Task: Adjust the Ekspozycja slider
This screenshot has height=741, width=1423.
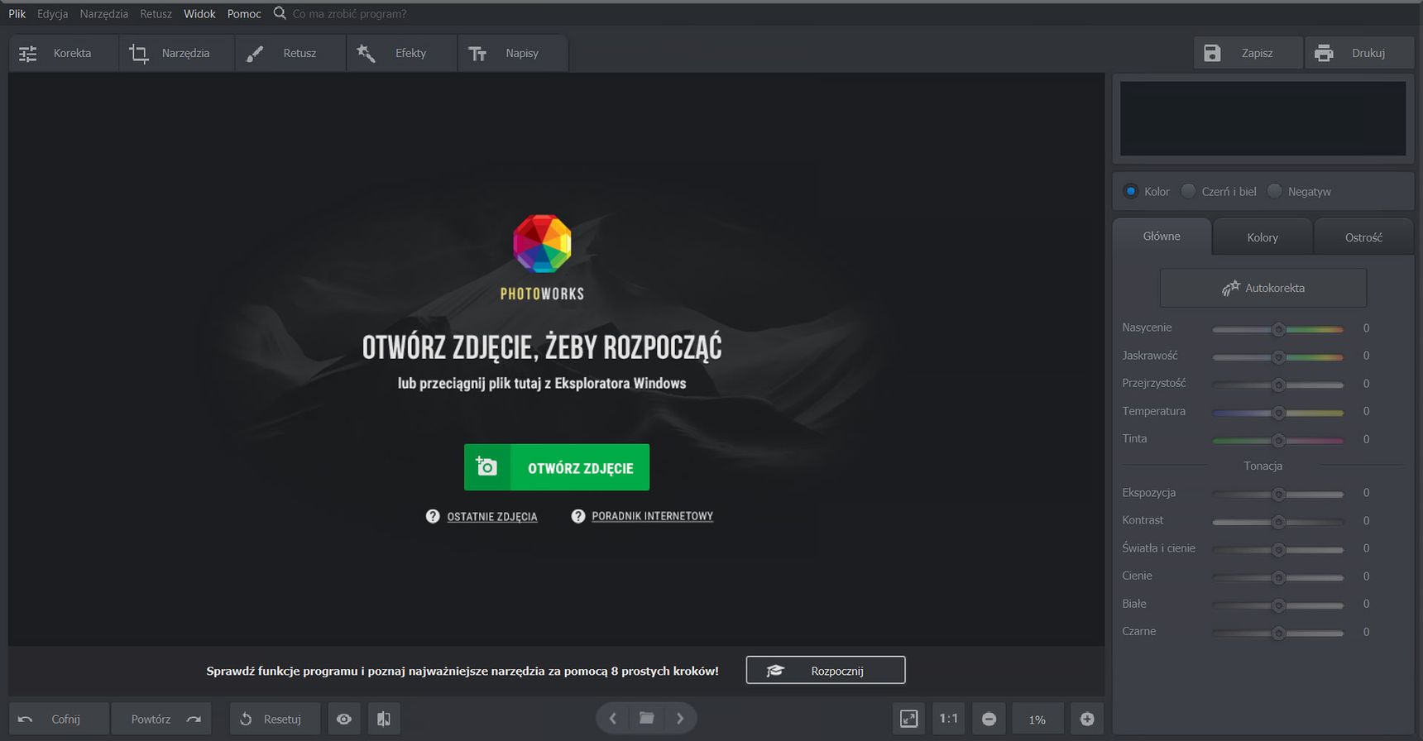Action: pos(1278,494)
